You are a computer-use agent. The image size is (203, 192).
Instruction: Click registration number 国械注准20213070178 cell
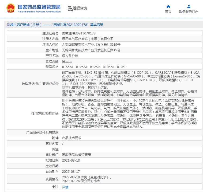tap(79, 33)
